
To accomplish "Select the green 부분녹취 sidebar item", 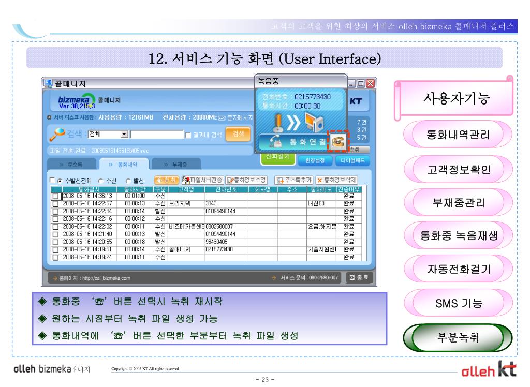I will pos(458,338).
